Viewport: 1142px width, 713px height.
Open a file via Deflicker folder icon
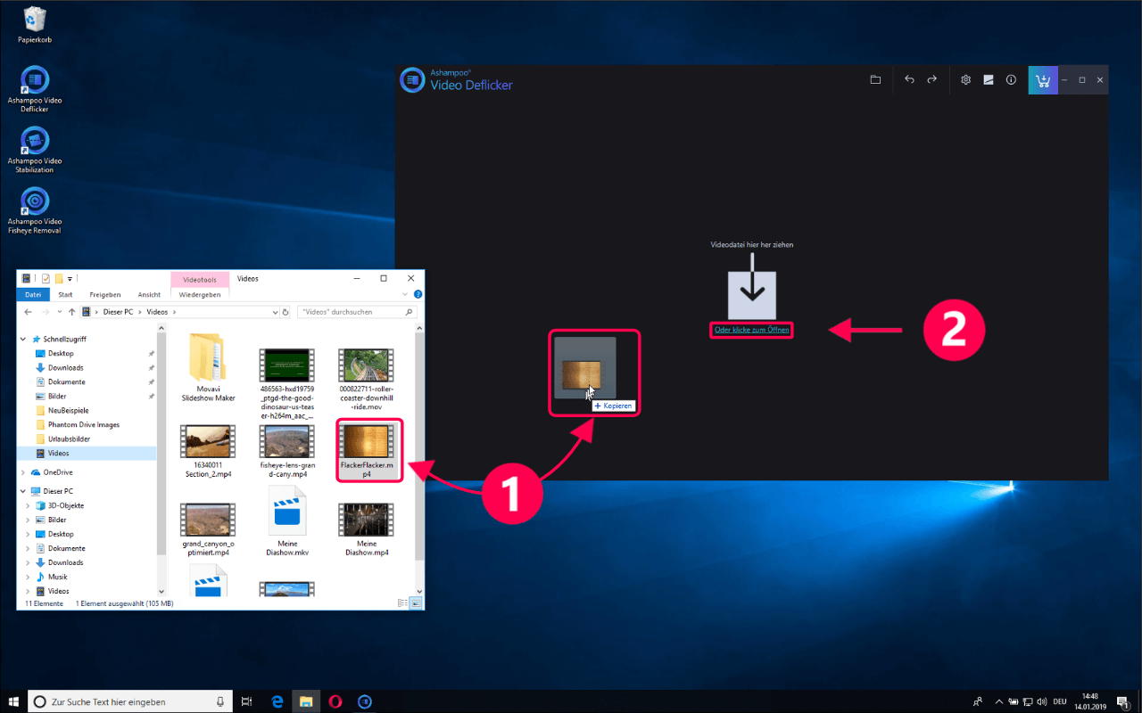pos(875,79)
